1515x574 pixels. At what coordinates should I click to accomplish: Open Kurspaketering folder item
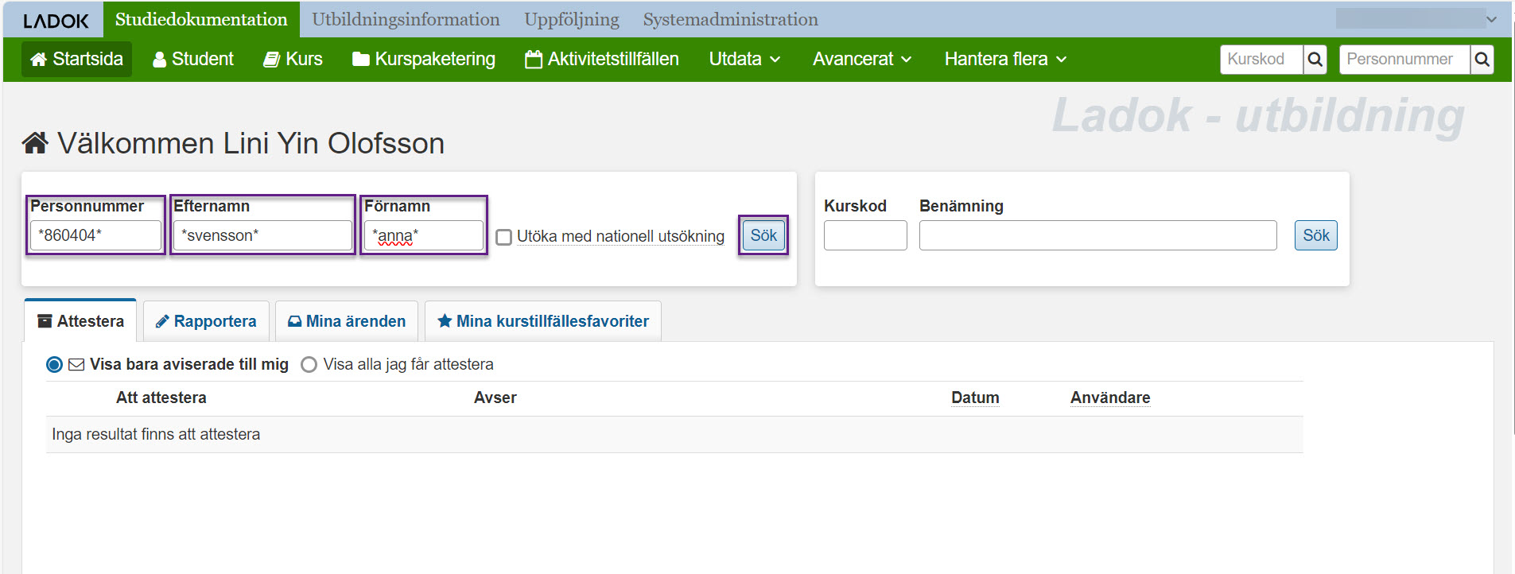(424, 59)
